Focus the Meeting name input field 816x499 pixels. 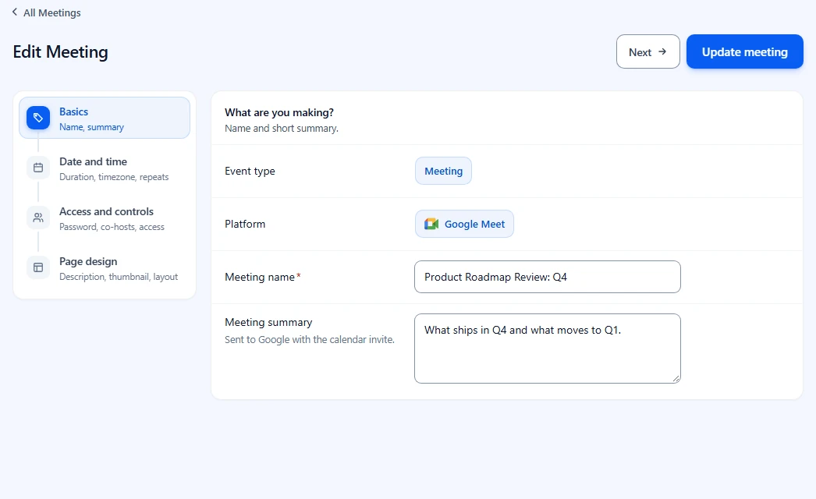(x=548, y=277)
